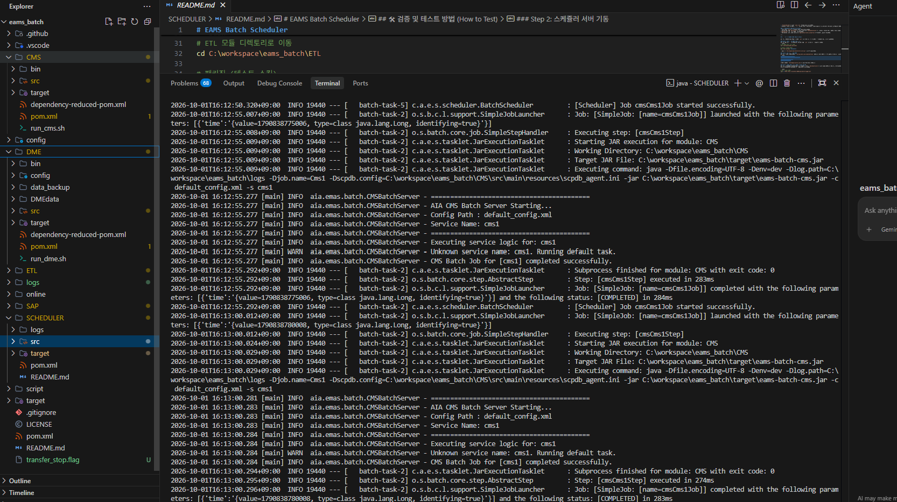Open terminal panel more actions ellipsis

(801, 83)
